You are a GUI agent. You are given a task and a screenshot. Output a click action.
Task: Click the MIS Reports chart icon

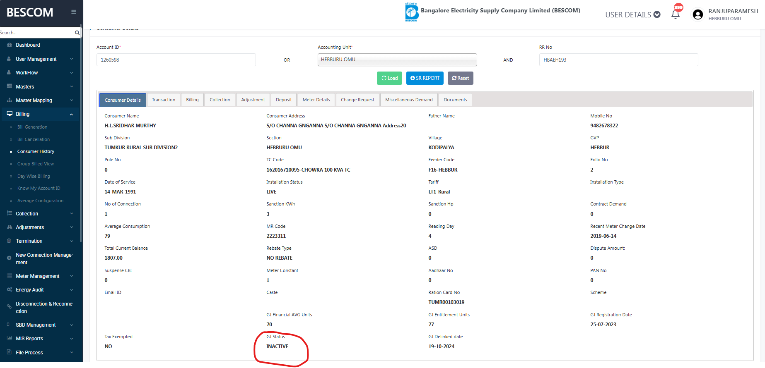10,339
